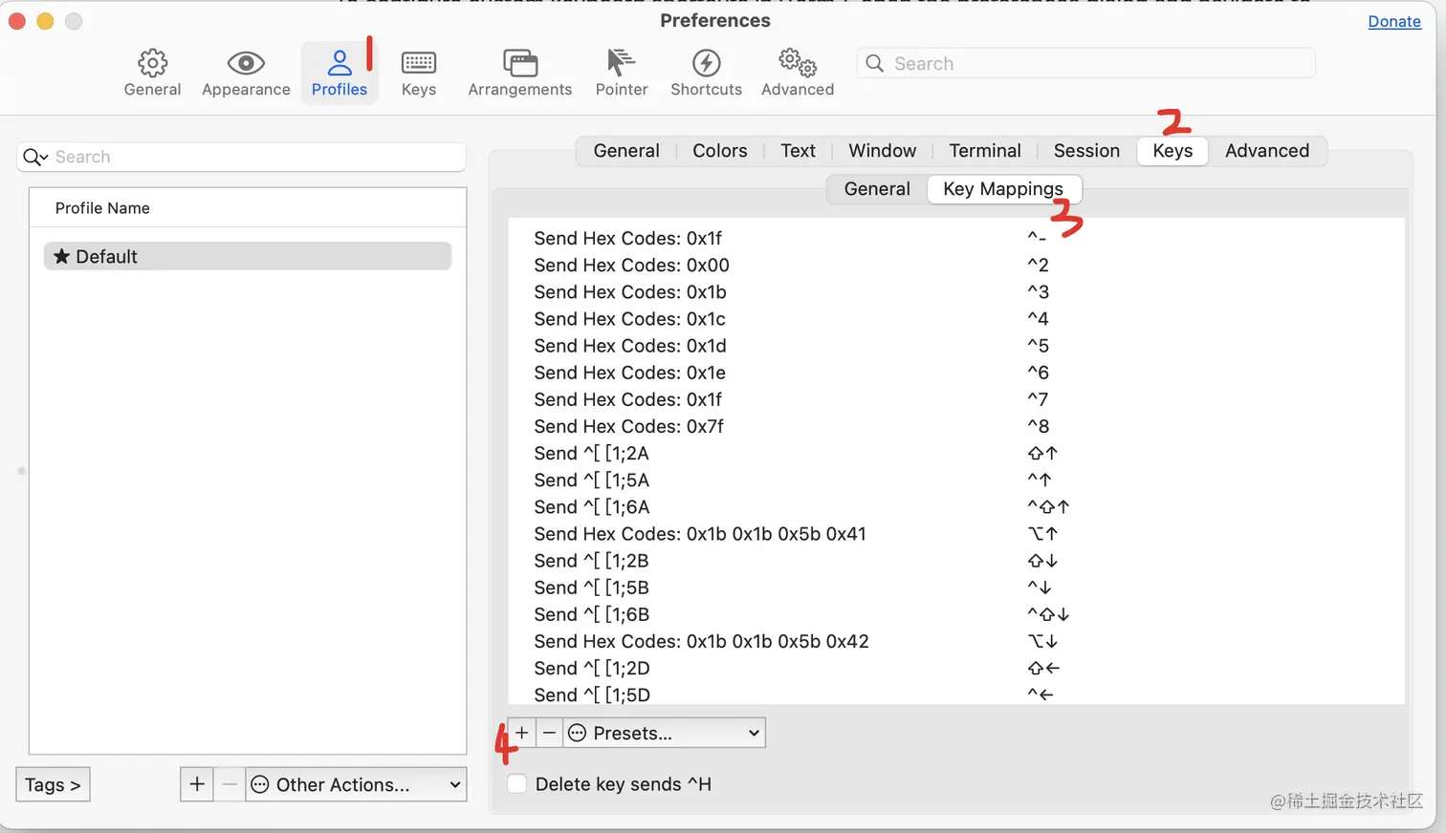Open Shortcuts preferences lightning icon
Screen dimensions: 1446x833
[x=706, y=63]
